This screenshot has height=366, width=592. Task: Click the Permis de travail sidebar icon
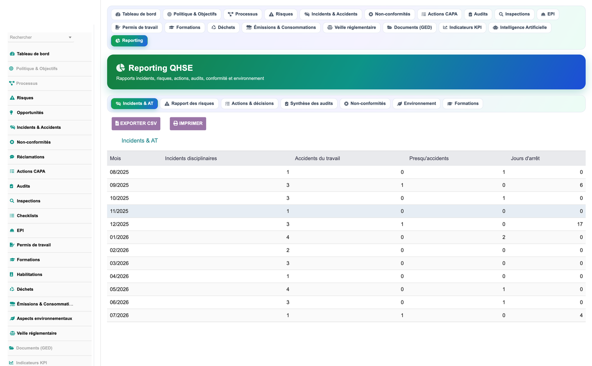tap(12, 245)
